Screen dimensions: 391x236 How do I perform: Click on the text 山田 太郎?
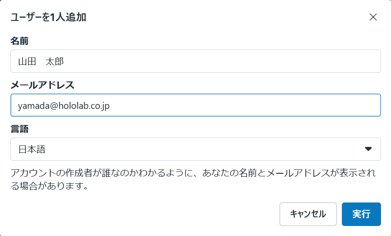click(41, 61)
